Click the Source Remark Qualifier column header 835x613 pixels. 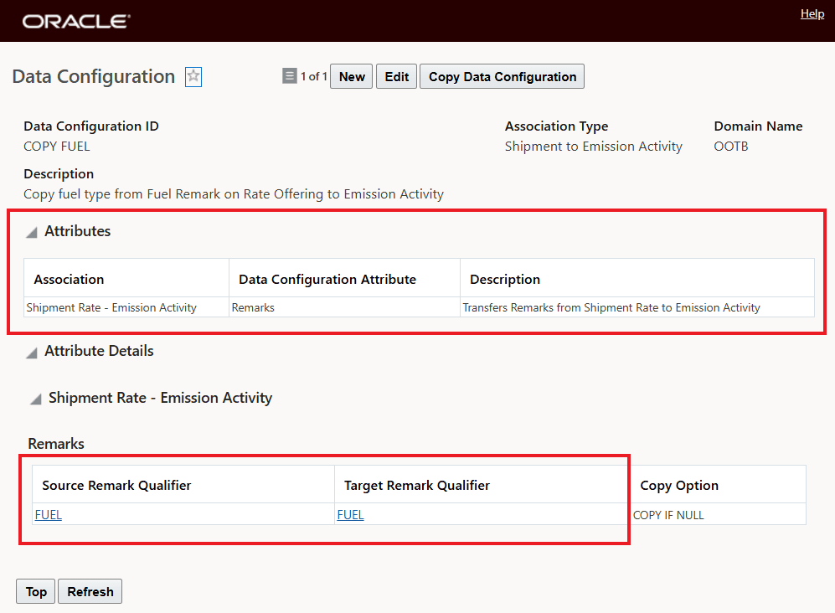coord(116,485)
